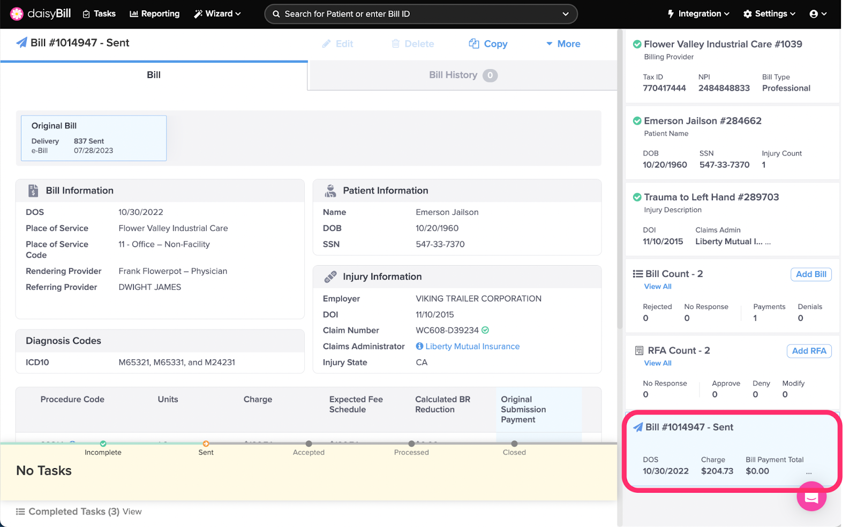Open the Wizard dropdown menu

(217, 14)
